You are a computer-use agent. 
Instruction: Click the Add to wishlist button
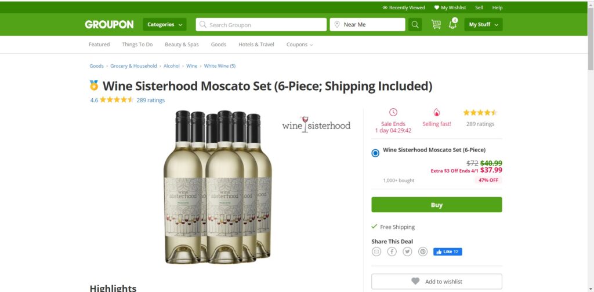coord(437,282)
